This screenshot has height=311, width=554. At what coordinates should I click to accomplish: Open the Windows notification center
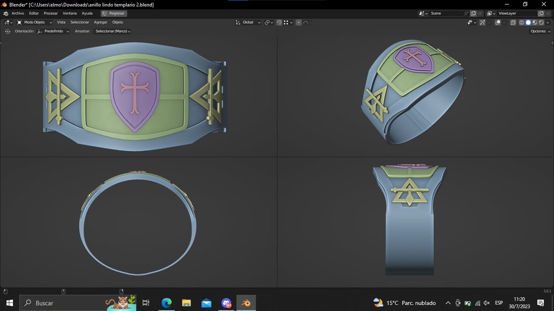click(541, 303)
